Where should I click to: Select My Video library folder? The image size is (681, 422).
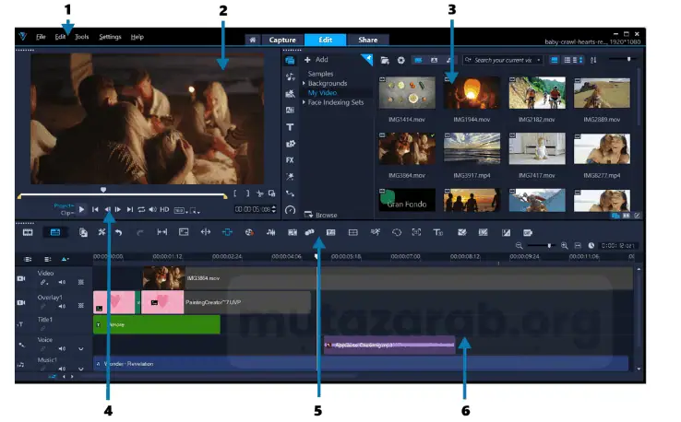322,93
